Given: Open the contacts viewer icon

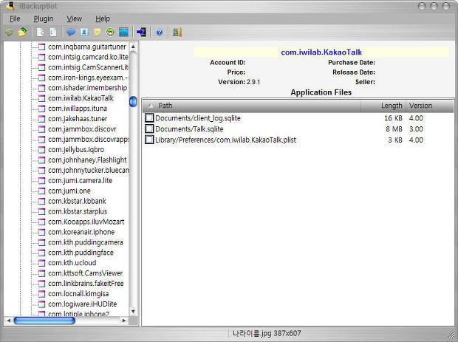Looking at the screenshot, I should 84,32.
